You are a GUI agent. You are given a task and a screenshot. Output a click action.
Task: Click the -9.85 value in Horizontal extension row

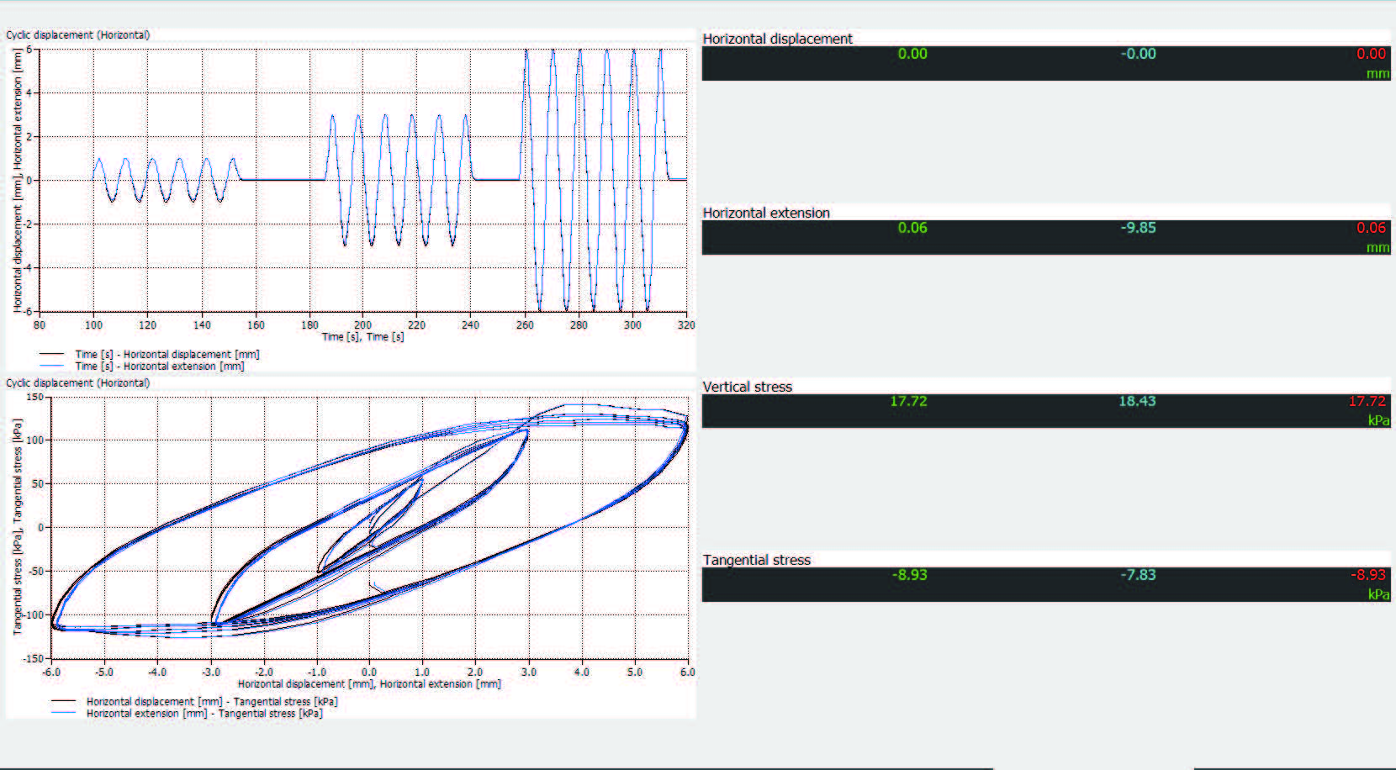[1138, 228]
